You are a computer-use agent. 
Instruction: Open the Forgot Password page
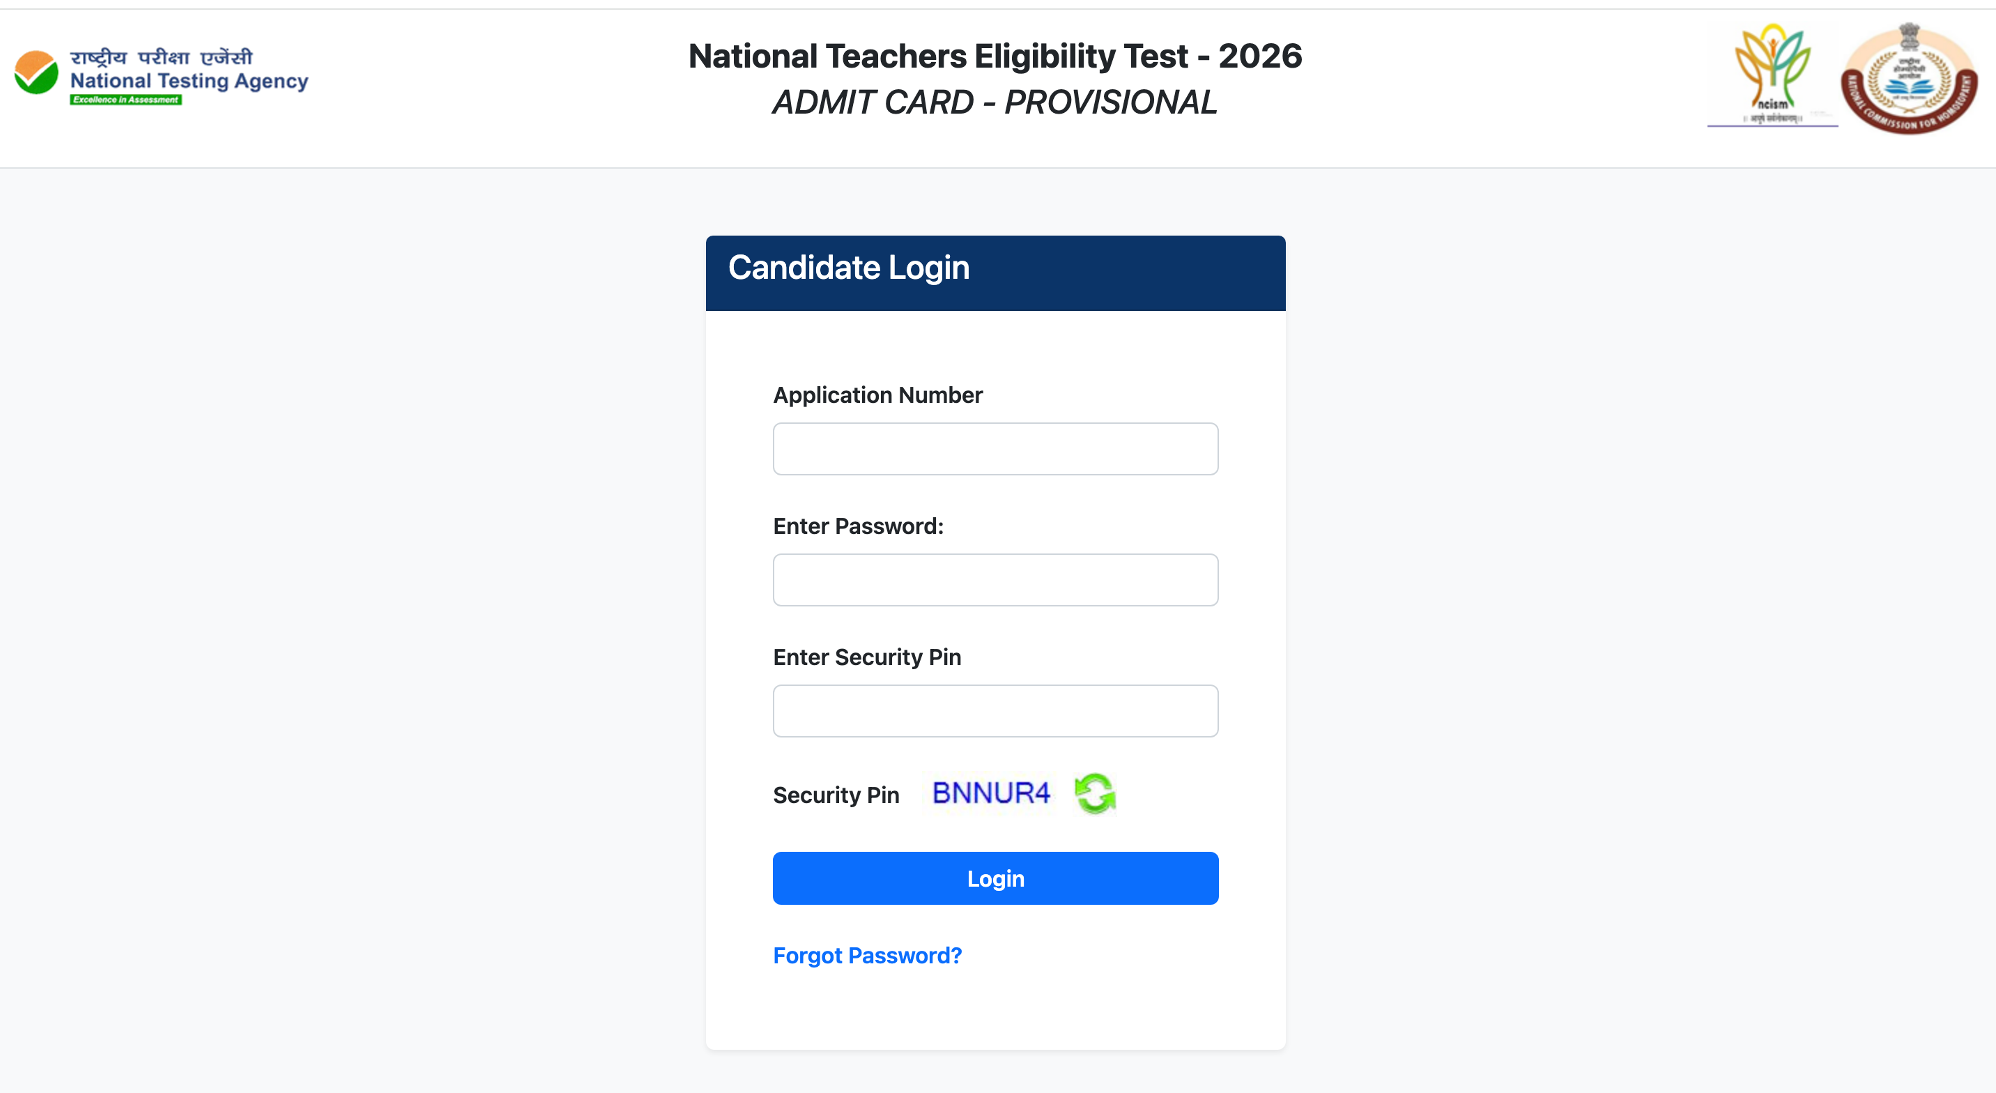[867, 955]
